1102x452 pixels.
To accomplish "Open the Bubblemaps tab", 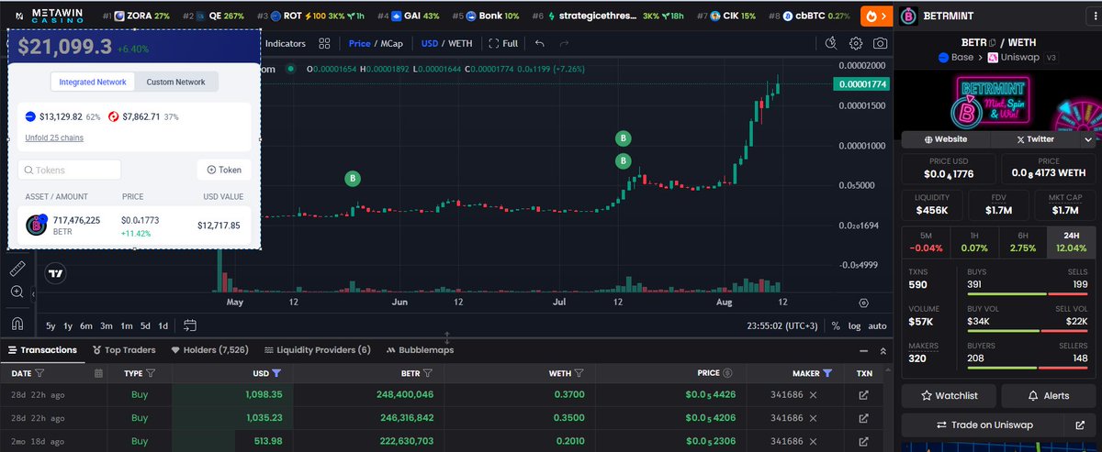I will click(x=420, y=350).
